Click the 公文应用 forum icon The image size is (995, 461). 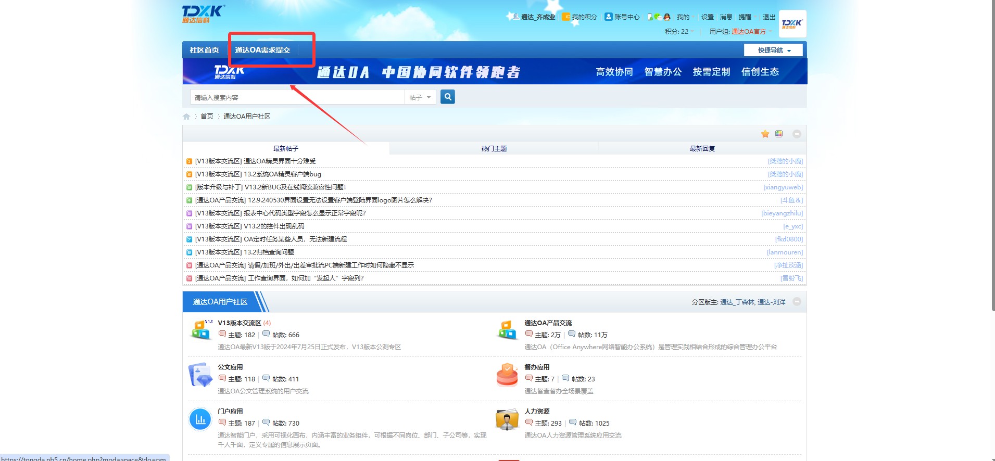[200, 375]
